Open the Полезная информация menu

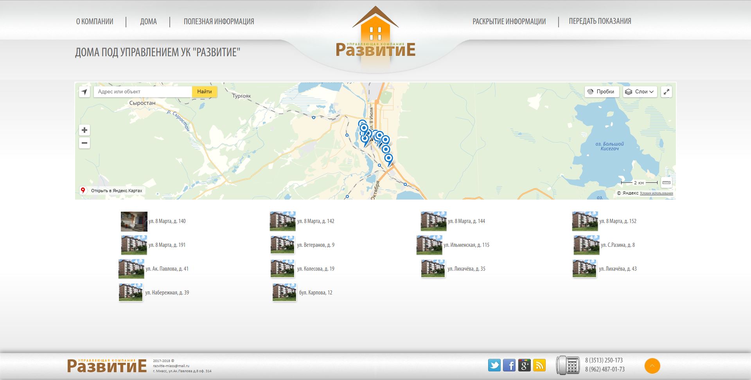219,21
